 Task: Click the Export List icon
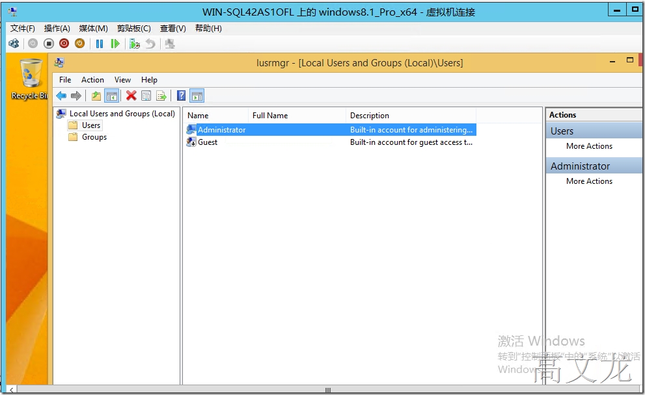click(161, 96)
